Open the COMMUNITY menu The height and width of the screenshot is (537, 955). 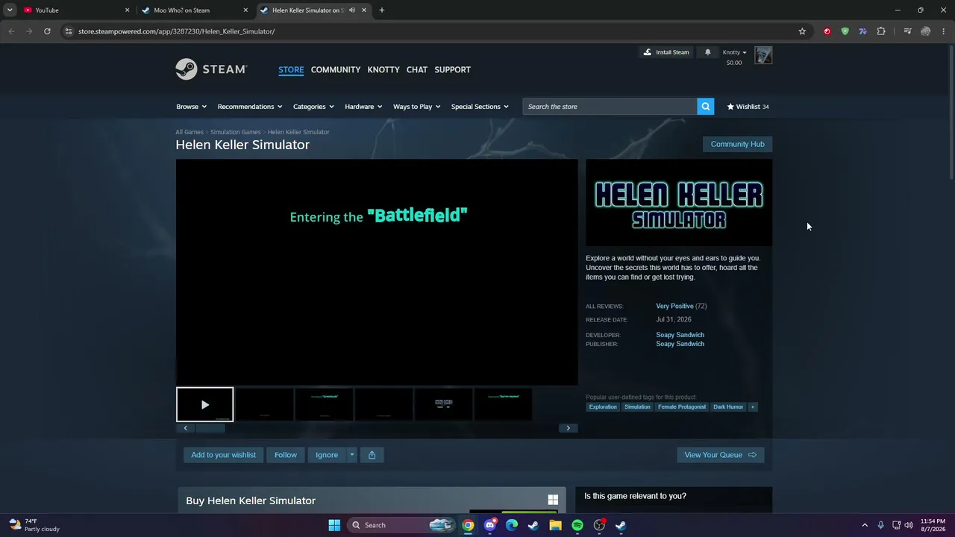click(x=336, y=69)
